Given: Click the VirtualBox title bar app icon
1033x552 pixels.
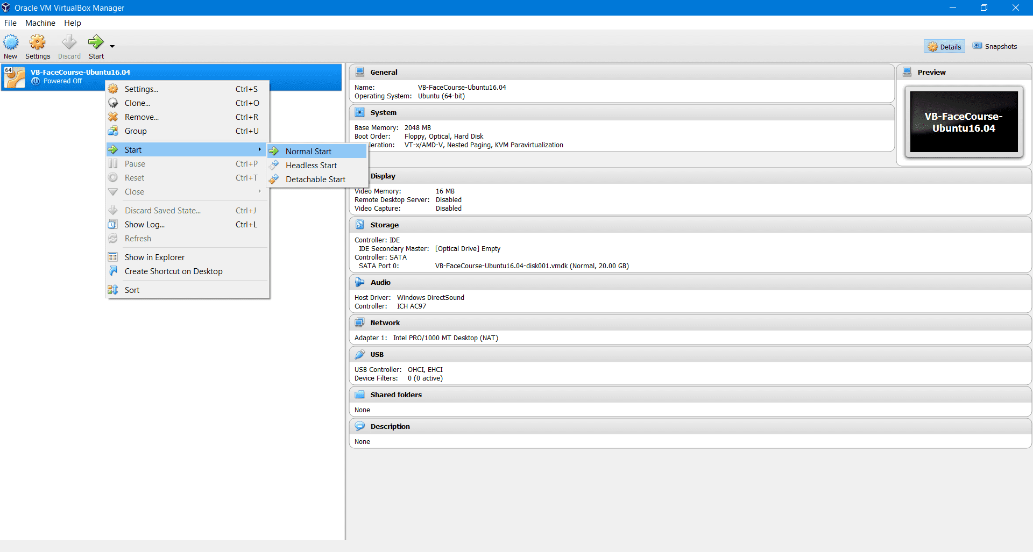Looking at the screenshot, I should (6, 8).
